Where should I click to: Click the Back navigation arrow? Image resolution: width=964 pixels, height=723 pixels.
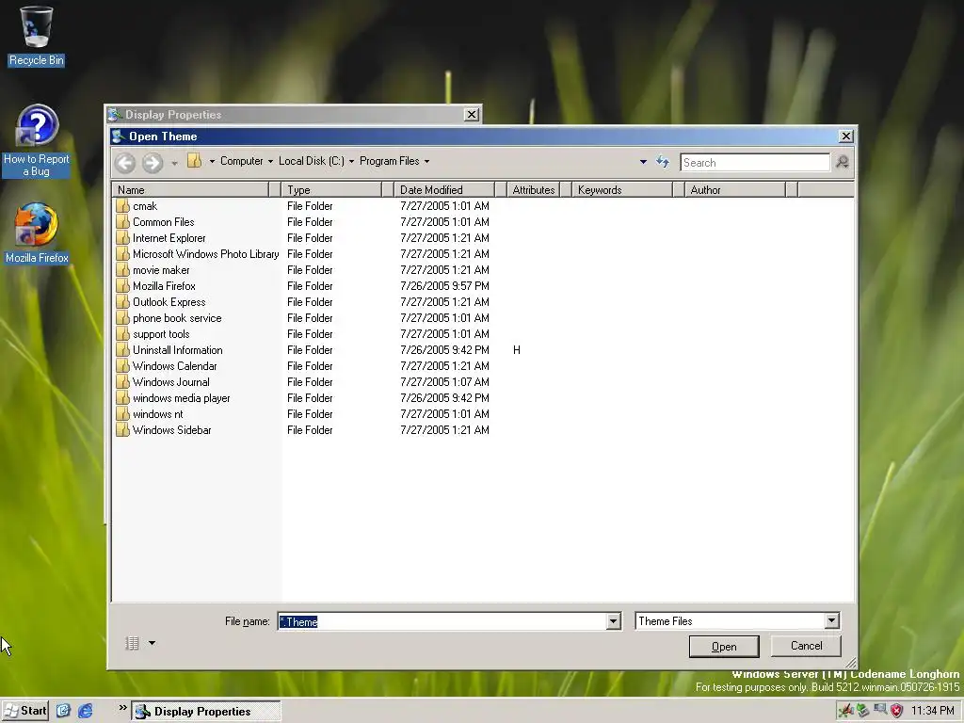point(125,162)
